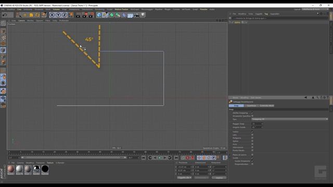The width and height of the screenshot is (333, 187).
Task: Click the Render View clapperboard icon
Action: (78, 15)
